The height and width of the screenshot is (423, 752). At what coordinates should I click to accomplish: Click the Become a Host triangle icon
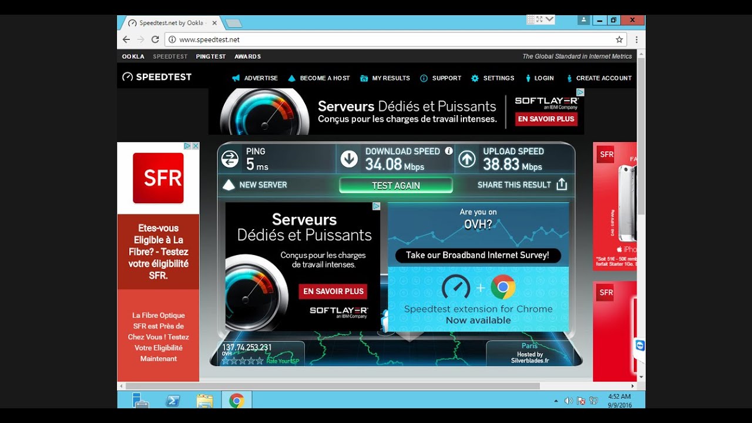(292, 78)
